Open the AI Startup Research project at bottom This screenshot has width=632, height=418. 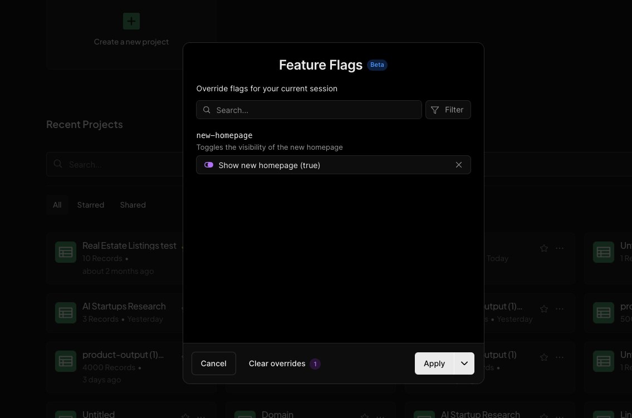[x=480, y=414]
